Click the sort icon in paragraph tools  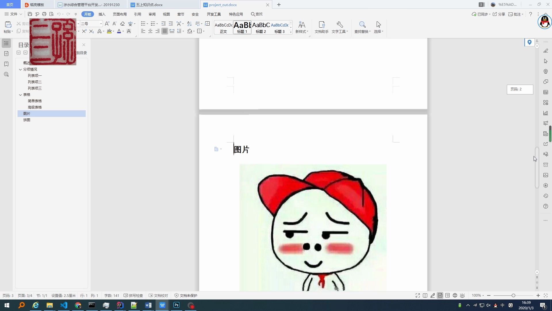coord(189,24)
